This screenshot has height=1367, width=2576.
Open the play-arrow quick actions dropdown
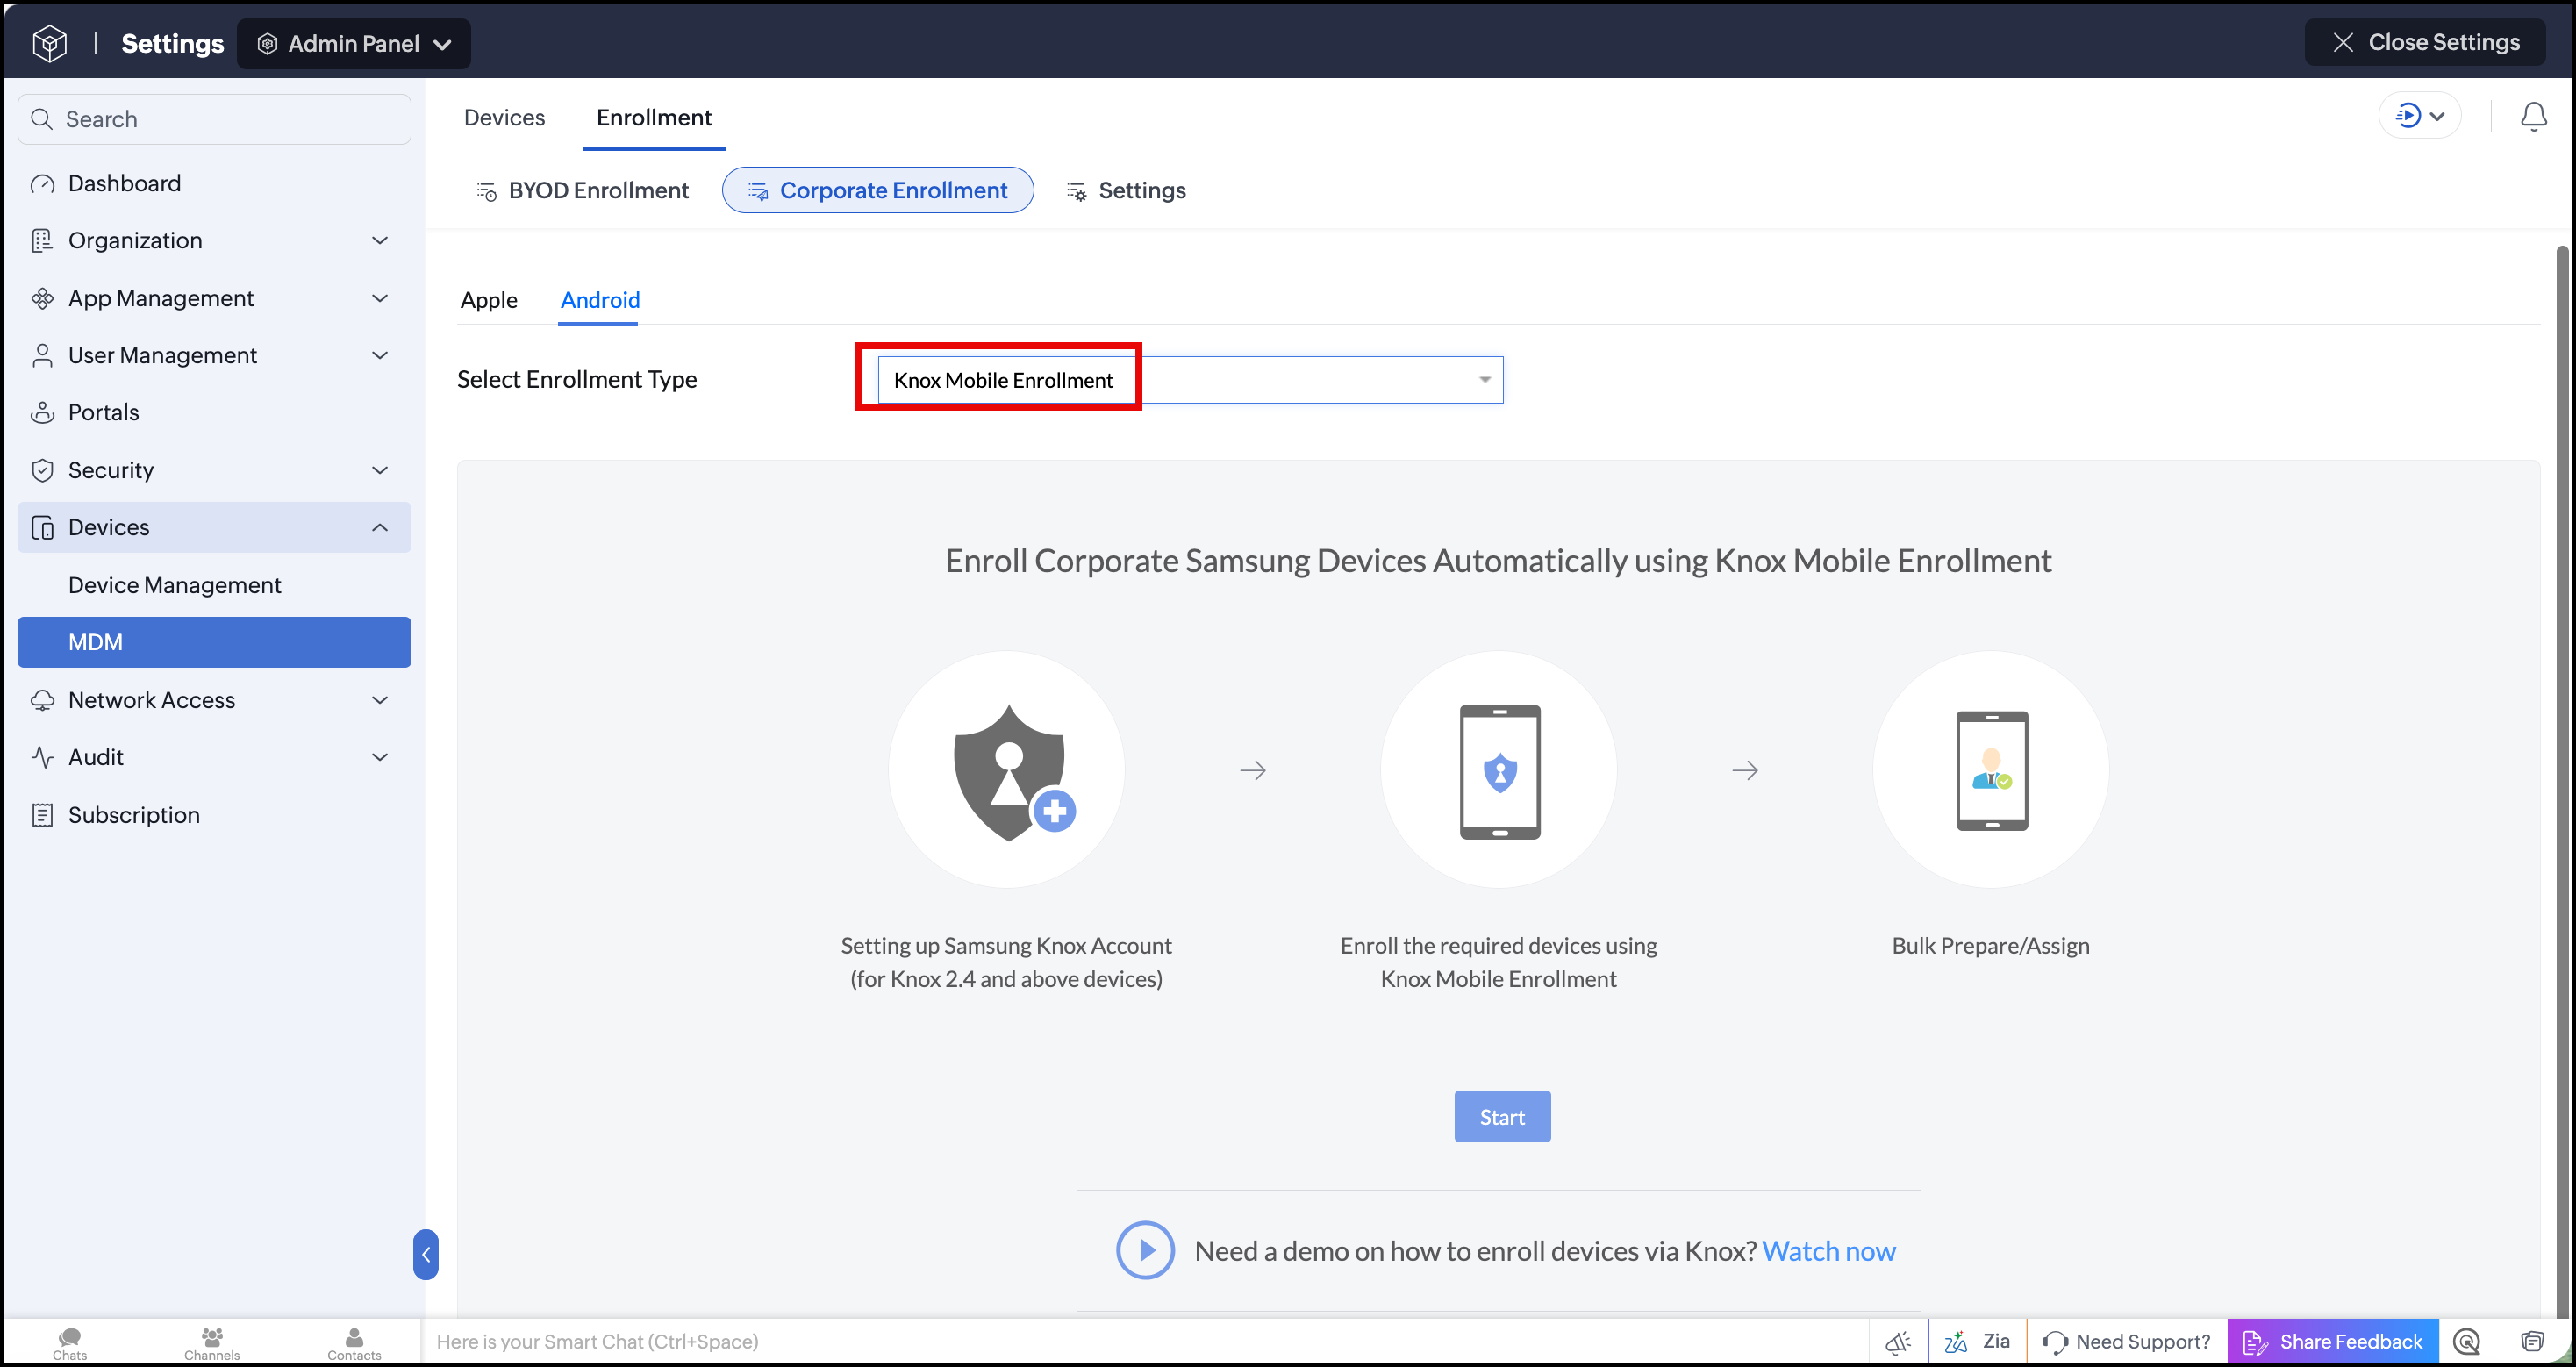click(x=2419, y=116)
